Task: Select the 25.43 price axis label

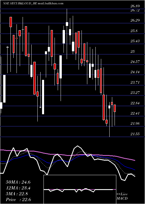Action: pyautogui.click(x=135, y=41)
